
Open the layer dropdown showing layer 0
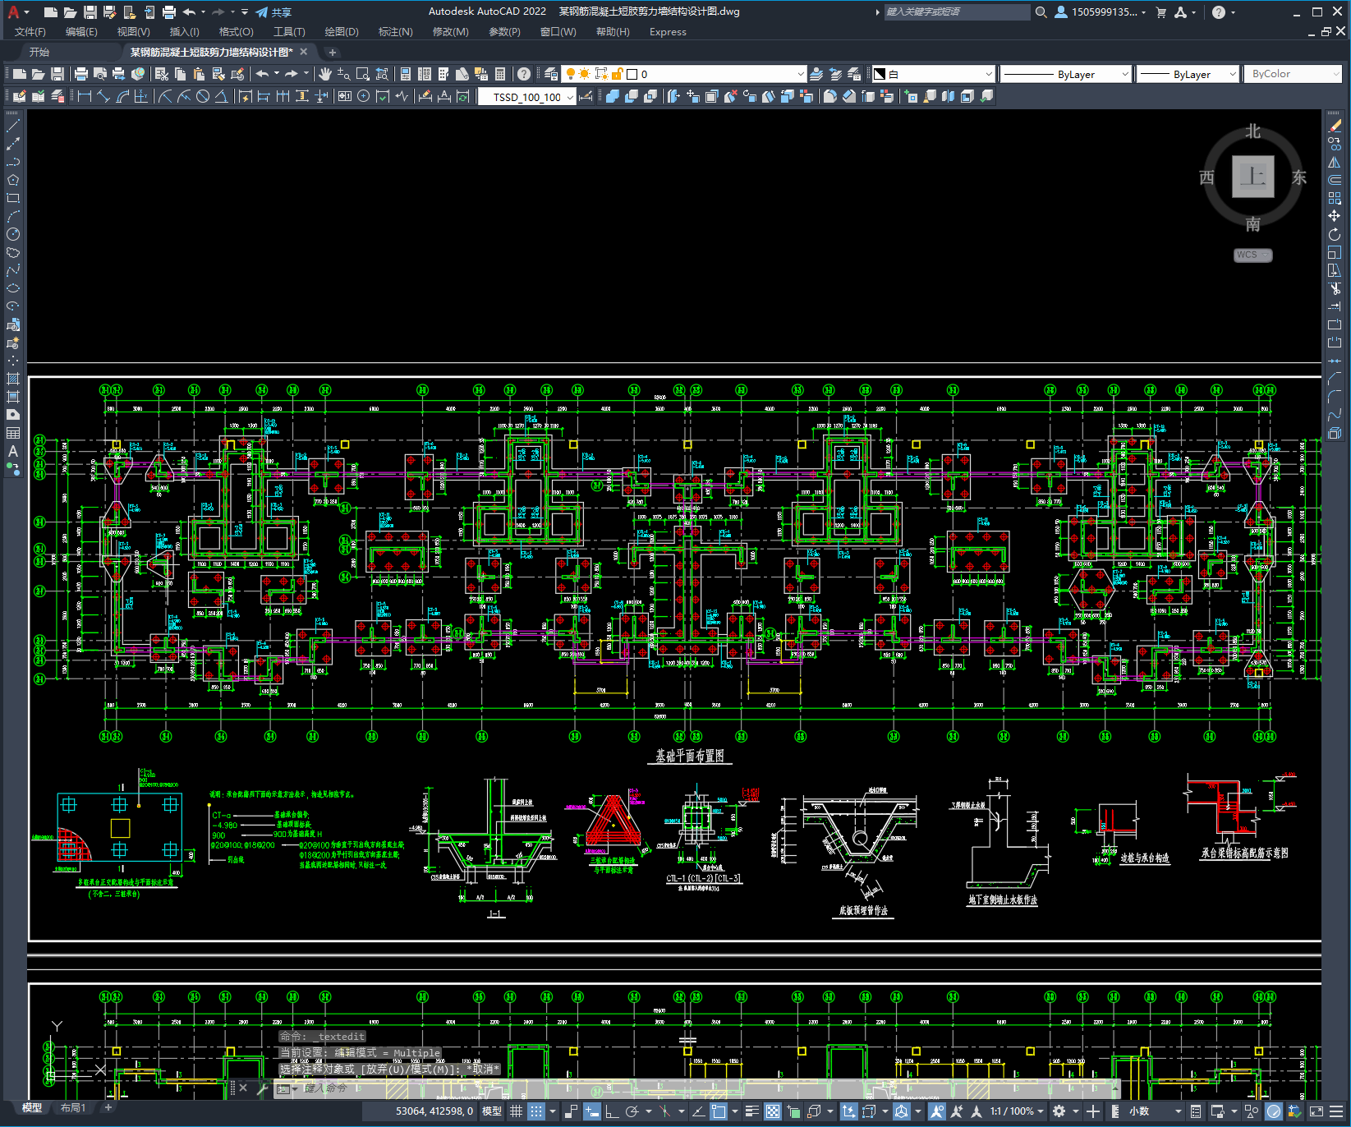point(684,74)
